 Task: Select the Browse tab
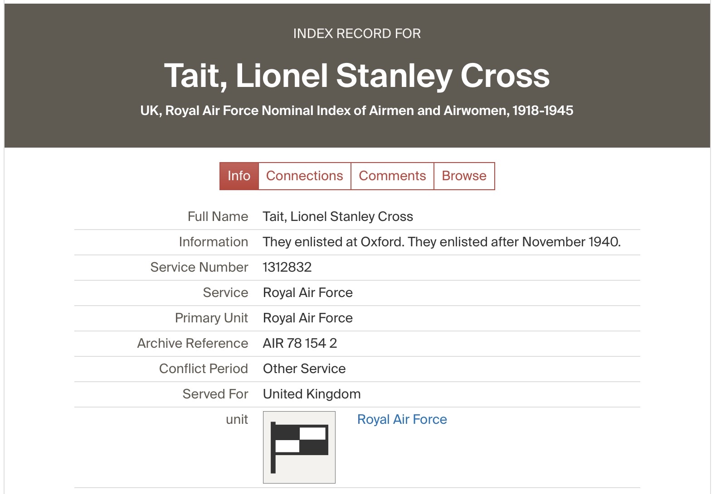click(x=464, y=176)
